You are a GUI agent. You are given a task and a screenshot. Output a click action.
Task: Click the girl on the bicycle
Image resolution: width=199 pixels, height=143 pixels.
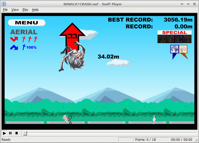coord(67,119)
